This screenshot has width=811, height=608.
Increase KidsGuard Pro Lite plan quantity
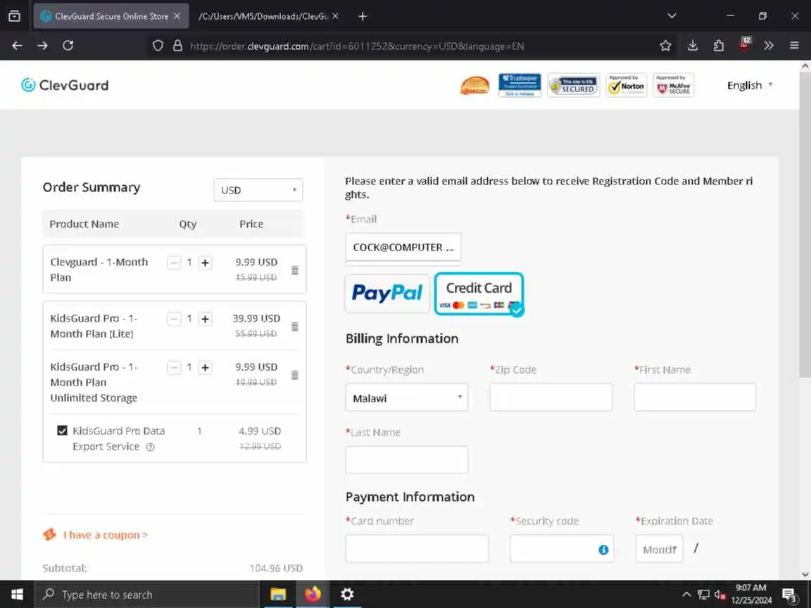click(206, 319)
